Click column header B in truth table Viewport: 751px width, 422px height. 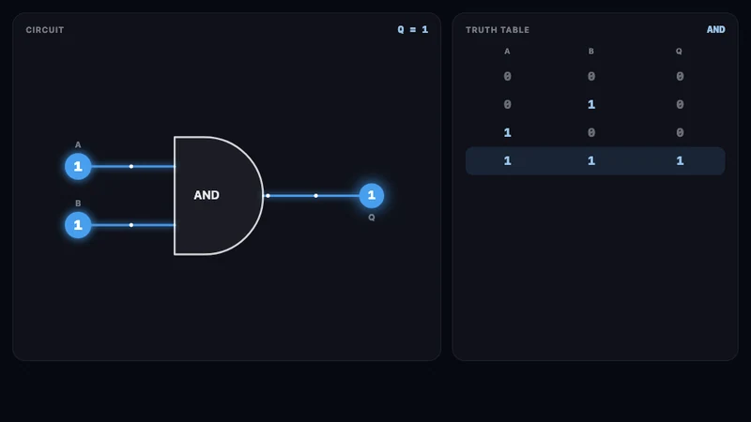point(591,52)
